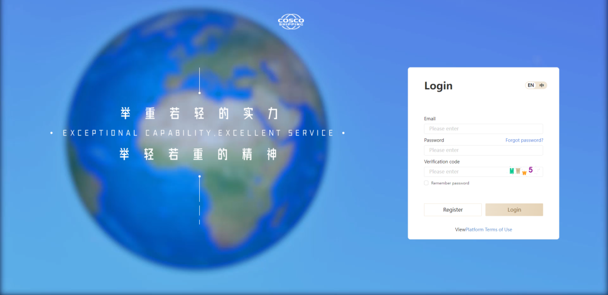The image size is (608, 295).
Task: Focus the Password input field
Action: click(484, 150)
